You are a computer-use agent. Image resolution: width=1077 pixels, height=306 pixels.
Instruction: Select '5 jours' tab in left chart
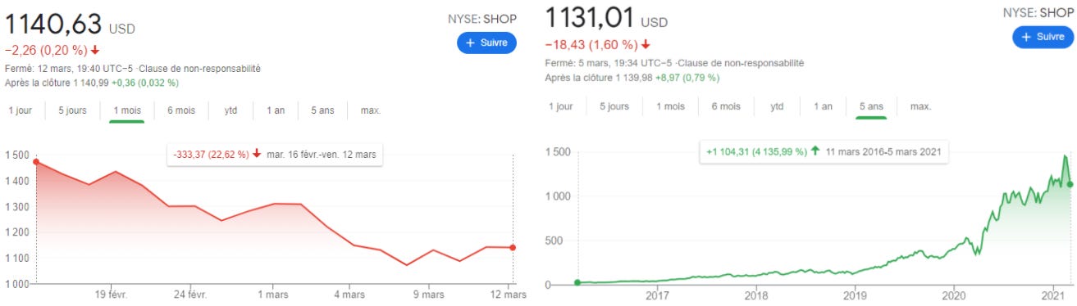point(72,110)
